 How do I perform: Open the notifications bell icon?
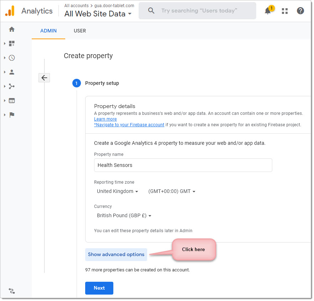pyautogui.click(x=268, y=11)
